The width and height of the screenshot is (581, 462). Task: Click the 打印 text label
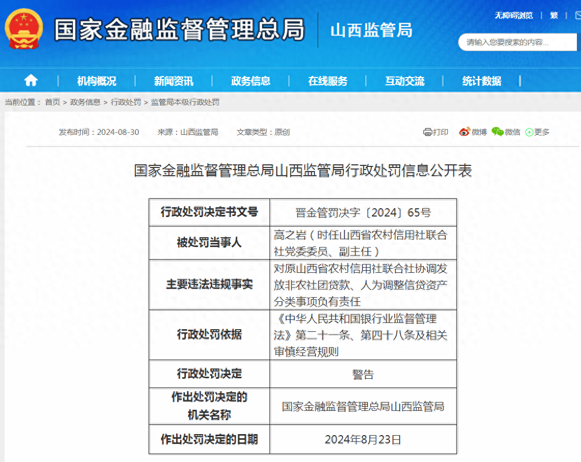(441, 132)
